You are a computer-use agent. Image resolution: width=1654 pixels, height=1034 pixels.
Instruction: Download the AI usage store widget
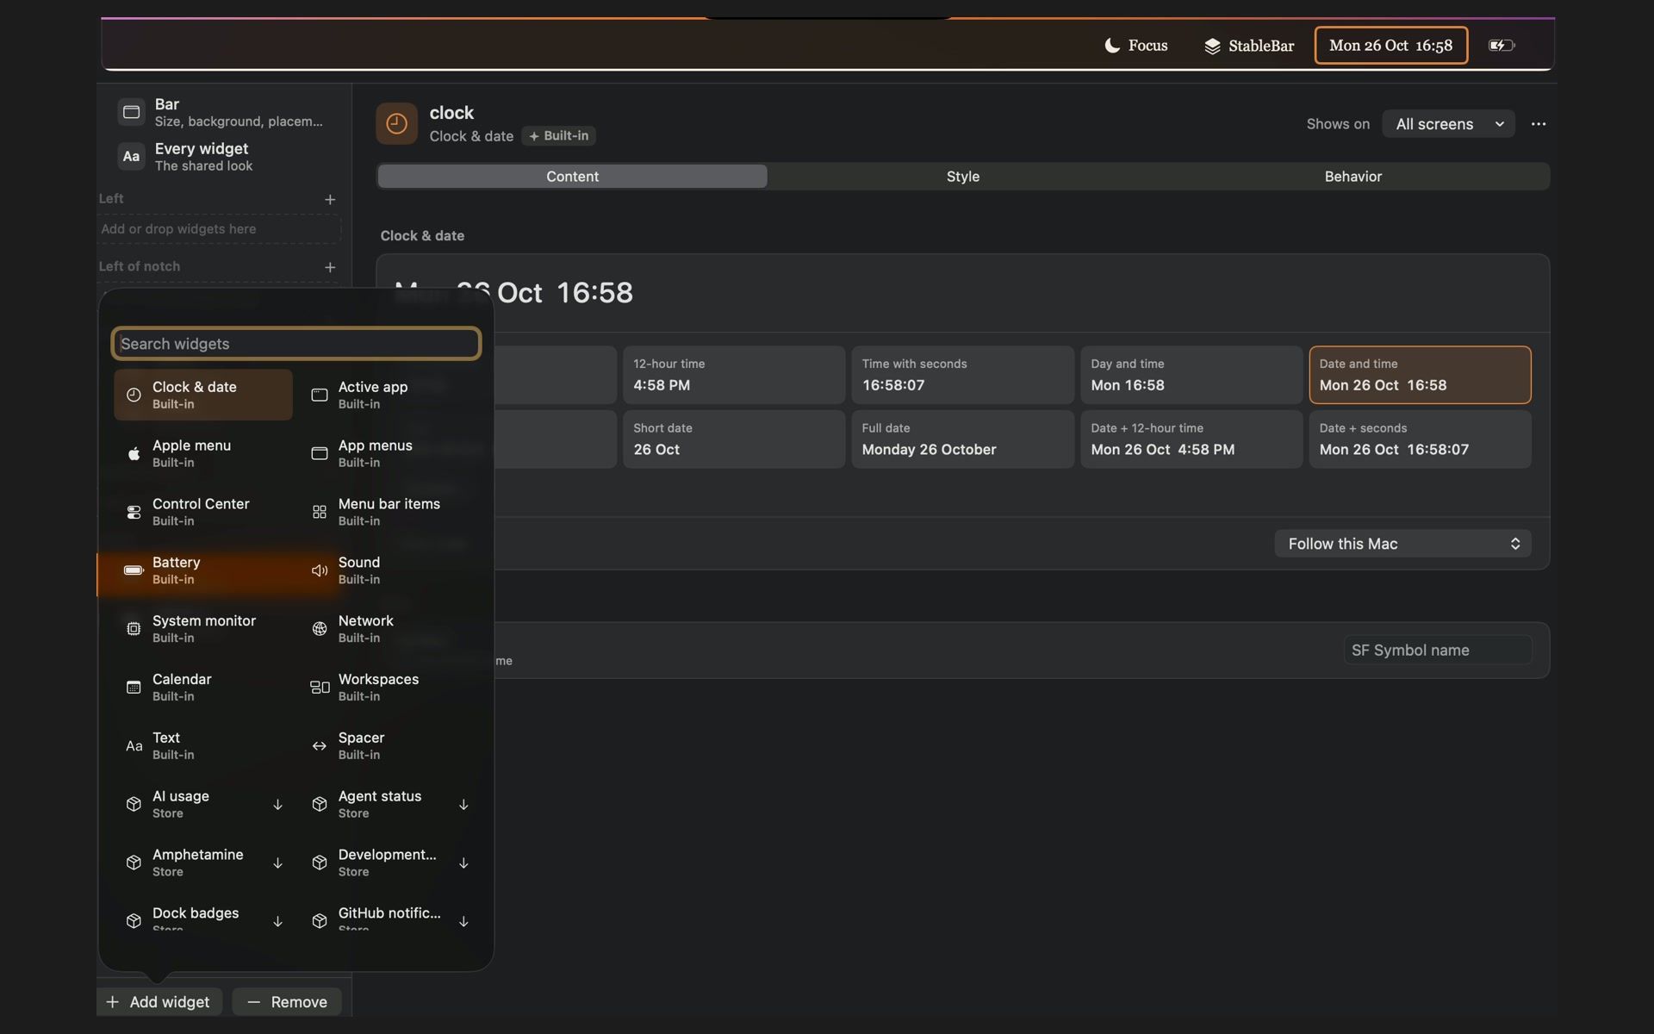point(277,805)
